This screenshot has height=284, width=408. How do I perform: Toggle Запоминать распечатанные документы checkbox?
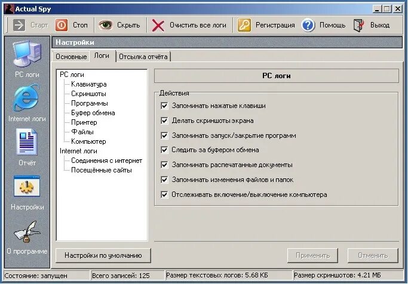click(164, 165)
